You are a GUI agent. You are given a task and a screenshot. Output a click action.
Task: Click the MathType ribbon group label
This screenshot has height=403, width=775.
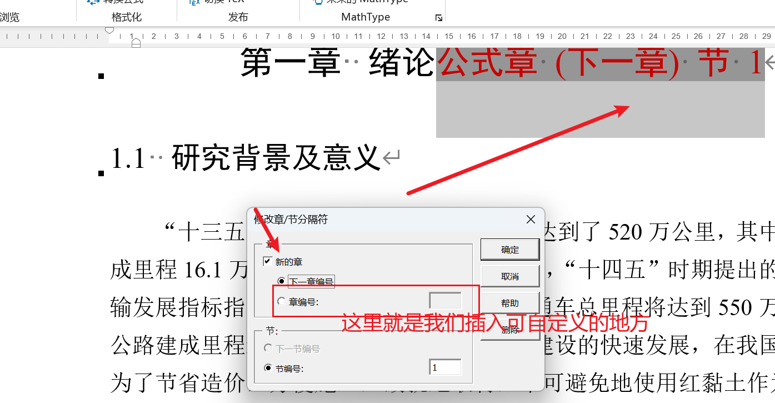tap(366, 17)
